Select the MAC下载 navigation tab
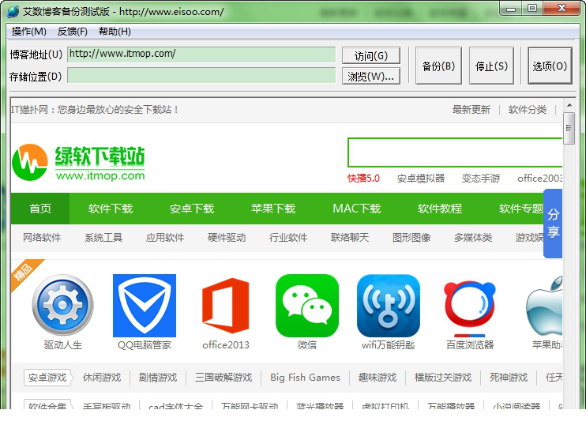 [x=356, y=209]
